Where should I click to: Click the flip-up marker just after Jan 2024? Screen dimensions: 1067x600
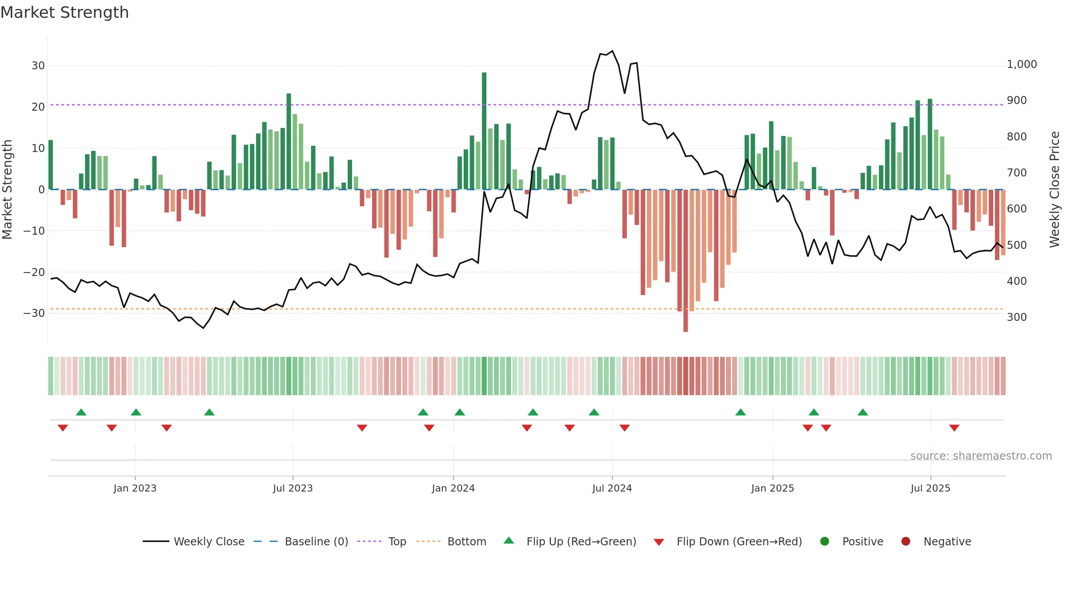[460, 412]
